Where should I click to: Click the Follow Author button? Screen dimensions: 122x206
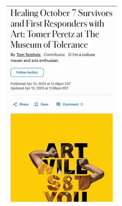coord(27,72)
